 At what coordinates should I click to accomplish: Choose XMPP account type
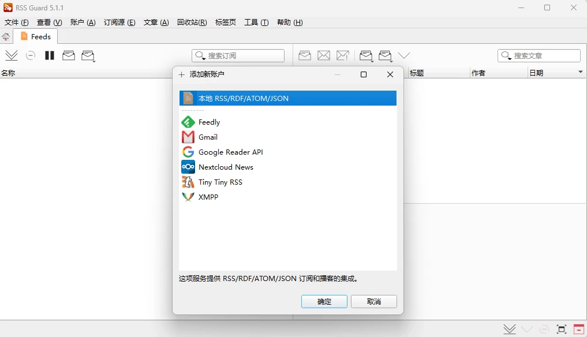pos(287,197)
